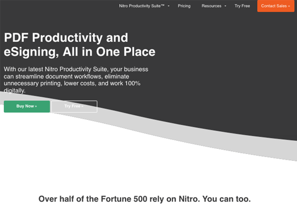The width and height of the screenshot is (297, 213).
Task: Click the orange Contact Sales button
Action: (275, 6)
